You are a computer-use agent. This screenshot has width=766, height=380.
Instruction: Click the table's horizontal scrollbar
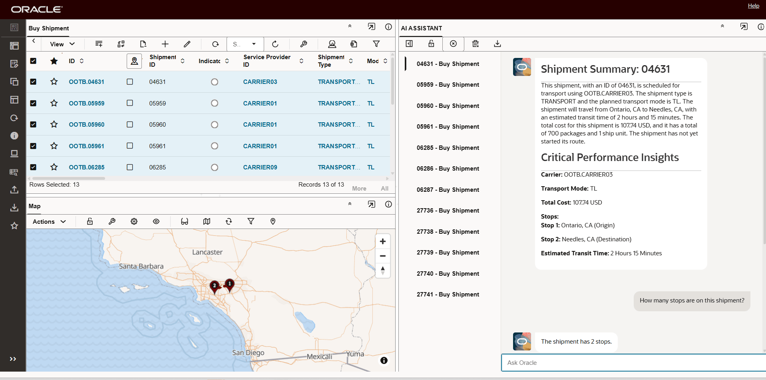(69, 178)
